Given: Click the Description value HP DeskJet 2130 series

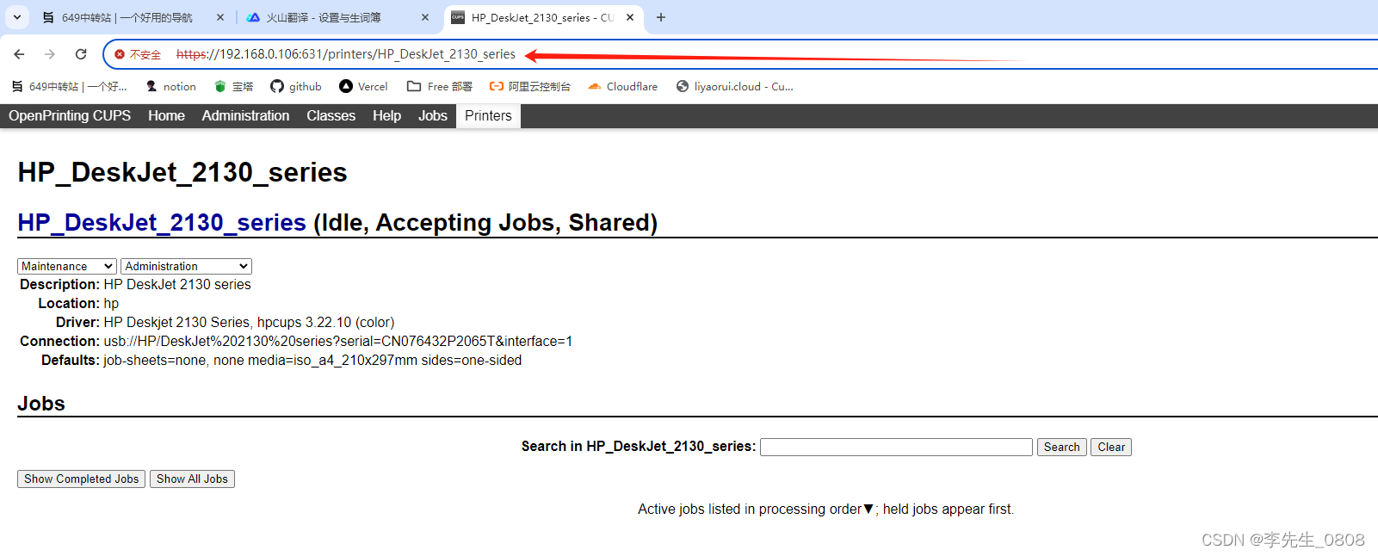Looking at the screenshot, I should [x=177, y=285].
